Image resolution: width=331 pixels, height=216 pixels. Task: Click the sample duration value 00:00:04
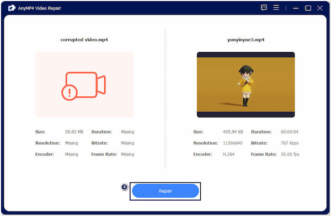pos(290,132)
